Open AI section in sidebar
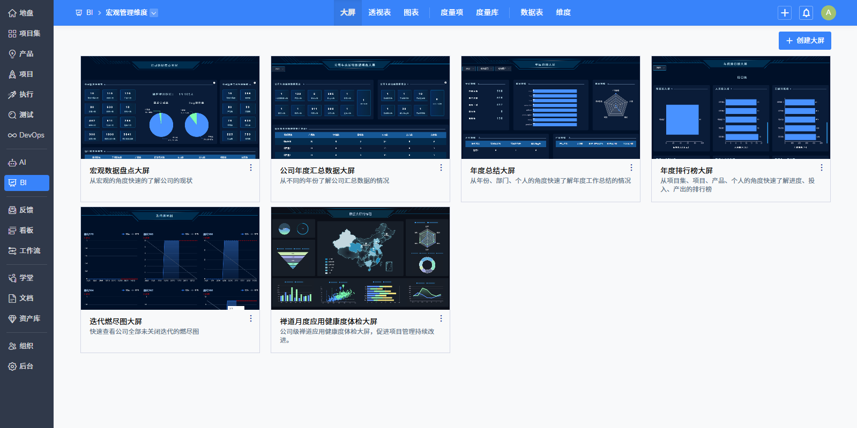The height and width of the screenshot is (428, 857). tap(27, 162)
